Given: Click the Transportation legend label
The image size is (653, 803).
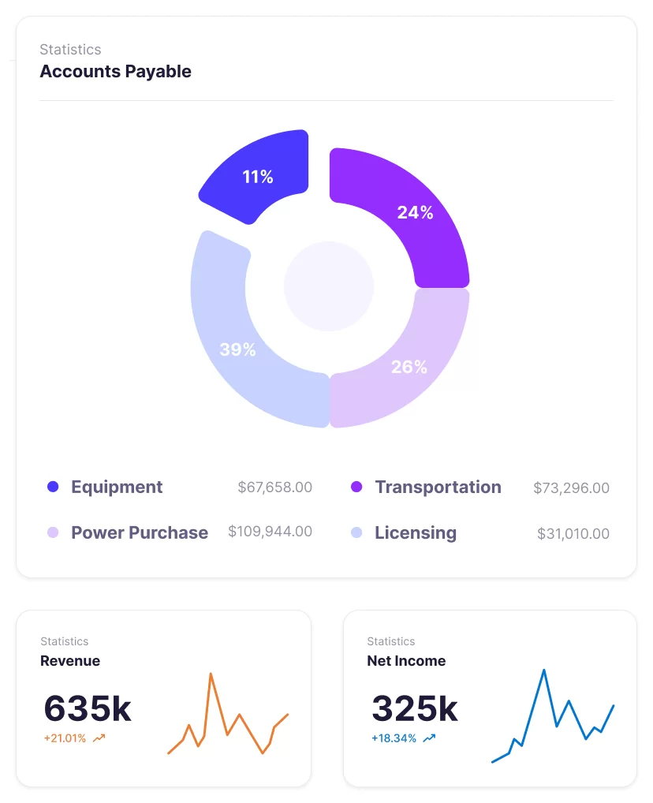Looking at the screenshot, I should click(x=438, y=487).
